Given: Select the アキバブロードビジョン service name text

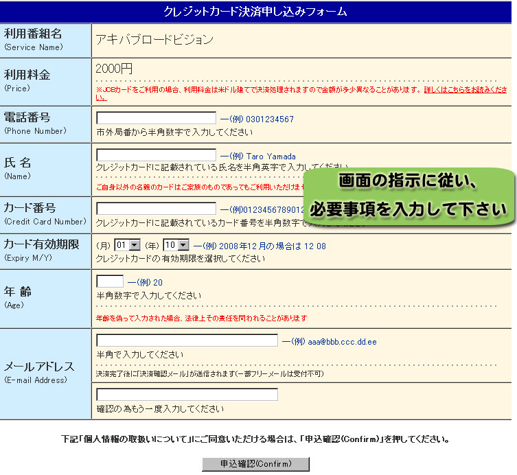Looking at the screenshot, I should pyautogui.click(x=154, y=40).
